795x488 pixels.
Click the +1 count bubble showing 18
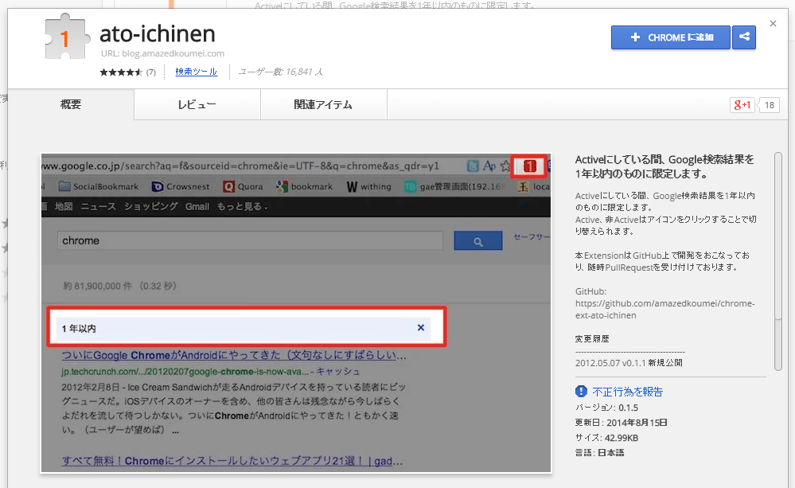(769, 105)
